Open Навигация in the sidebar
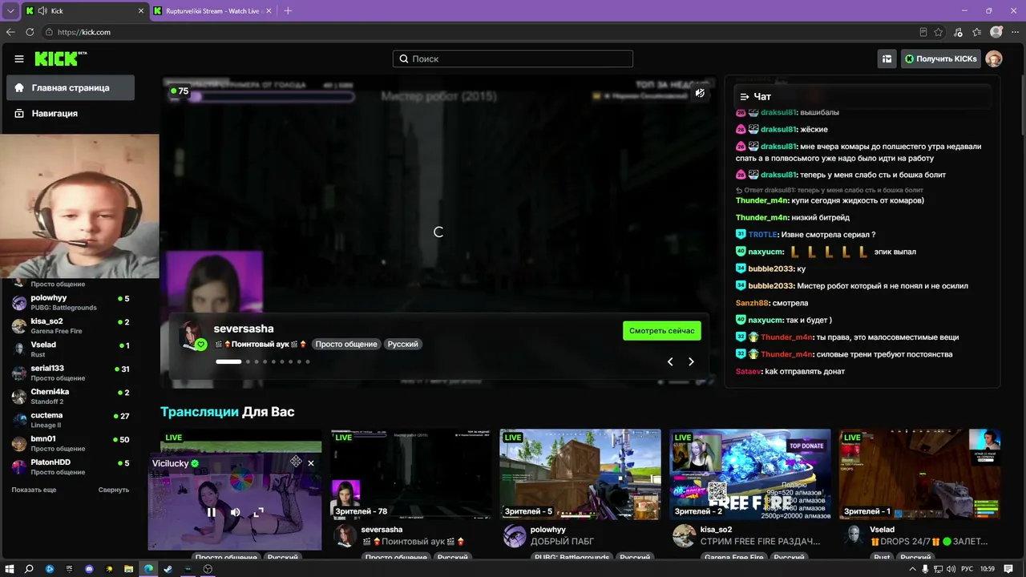Viewport: 1026px width, 577px height. point(71,114)
